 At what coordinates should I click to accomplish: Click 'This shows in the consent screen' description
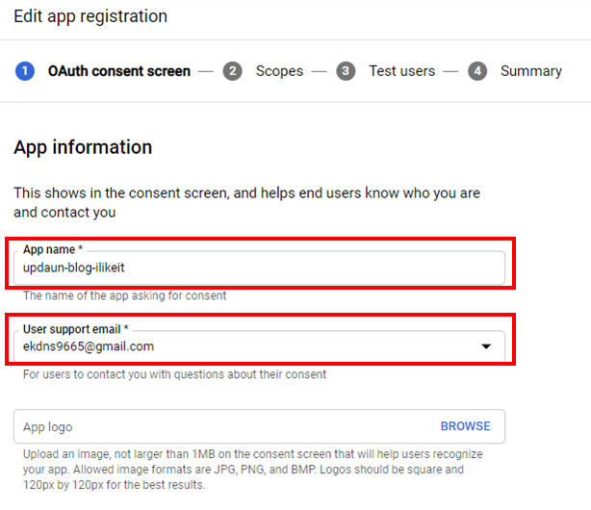[246, 202]
